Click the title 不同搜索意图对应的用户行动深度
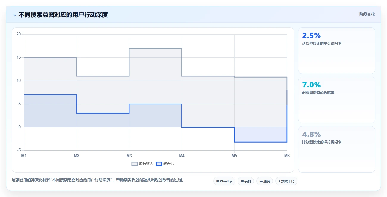Image resolution: width=387 pixels, height=197 pixels. click(x=63, y=15)
